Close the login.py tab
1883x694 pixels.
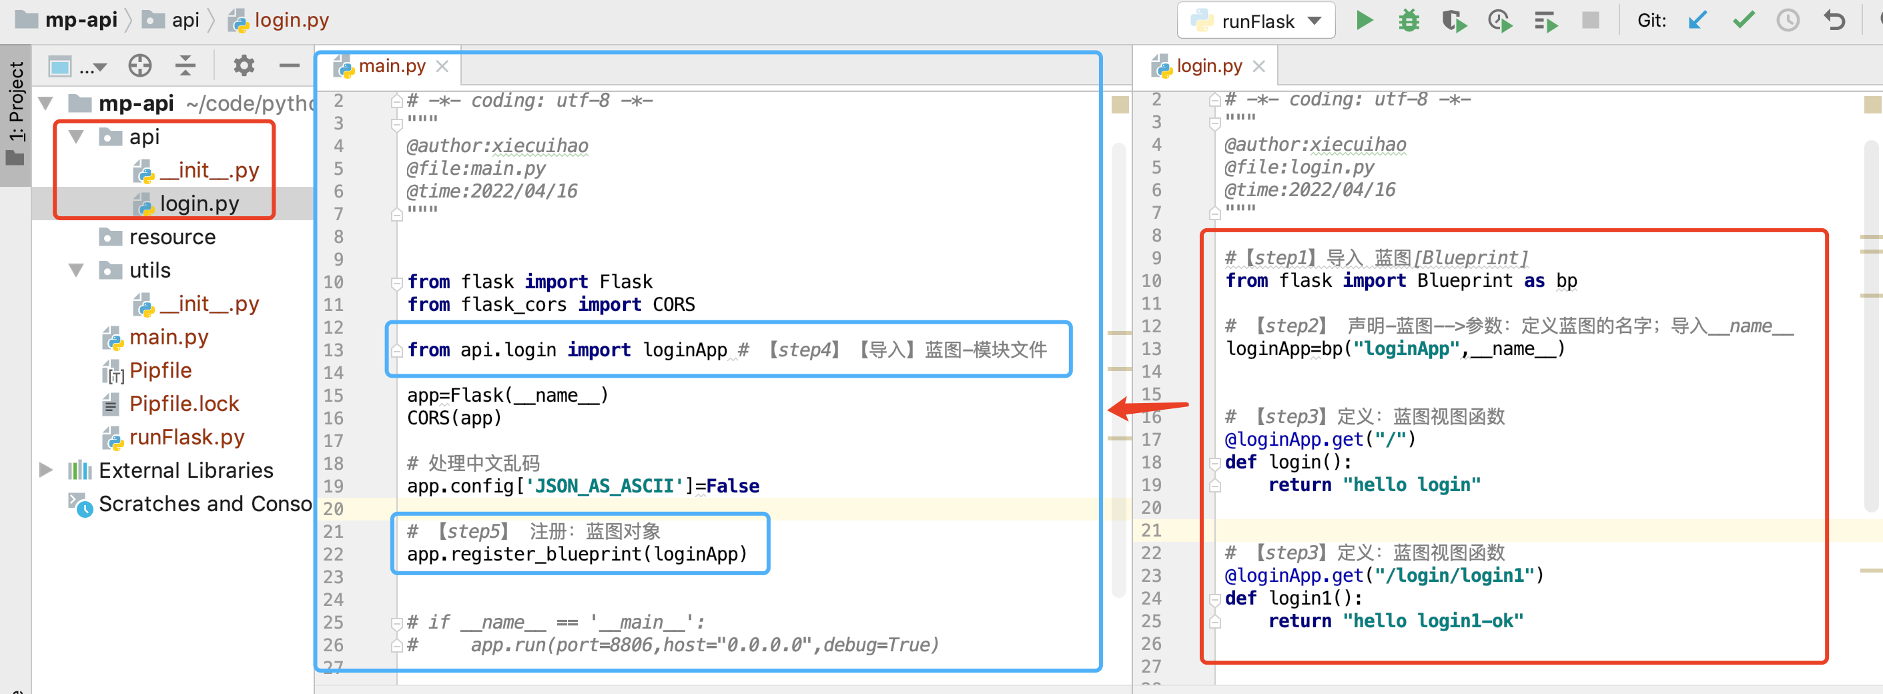(1258, 67)
